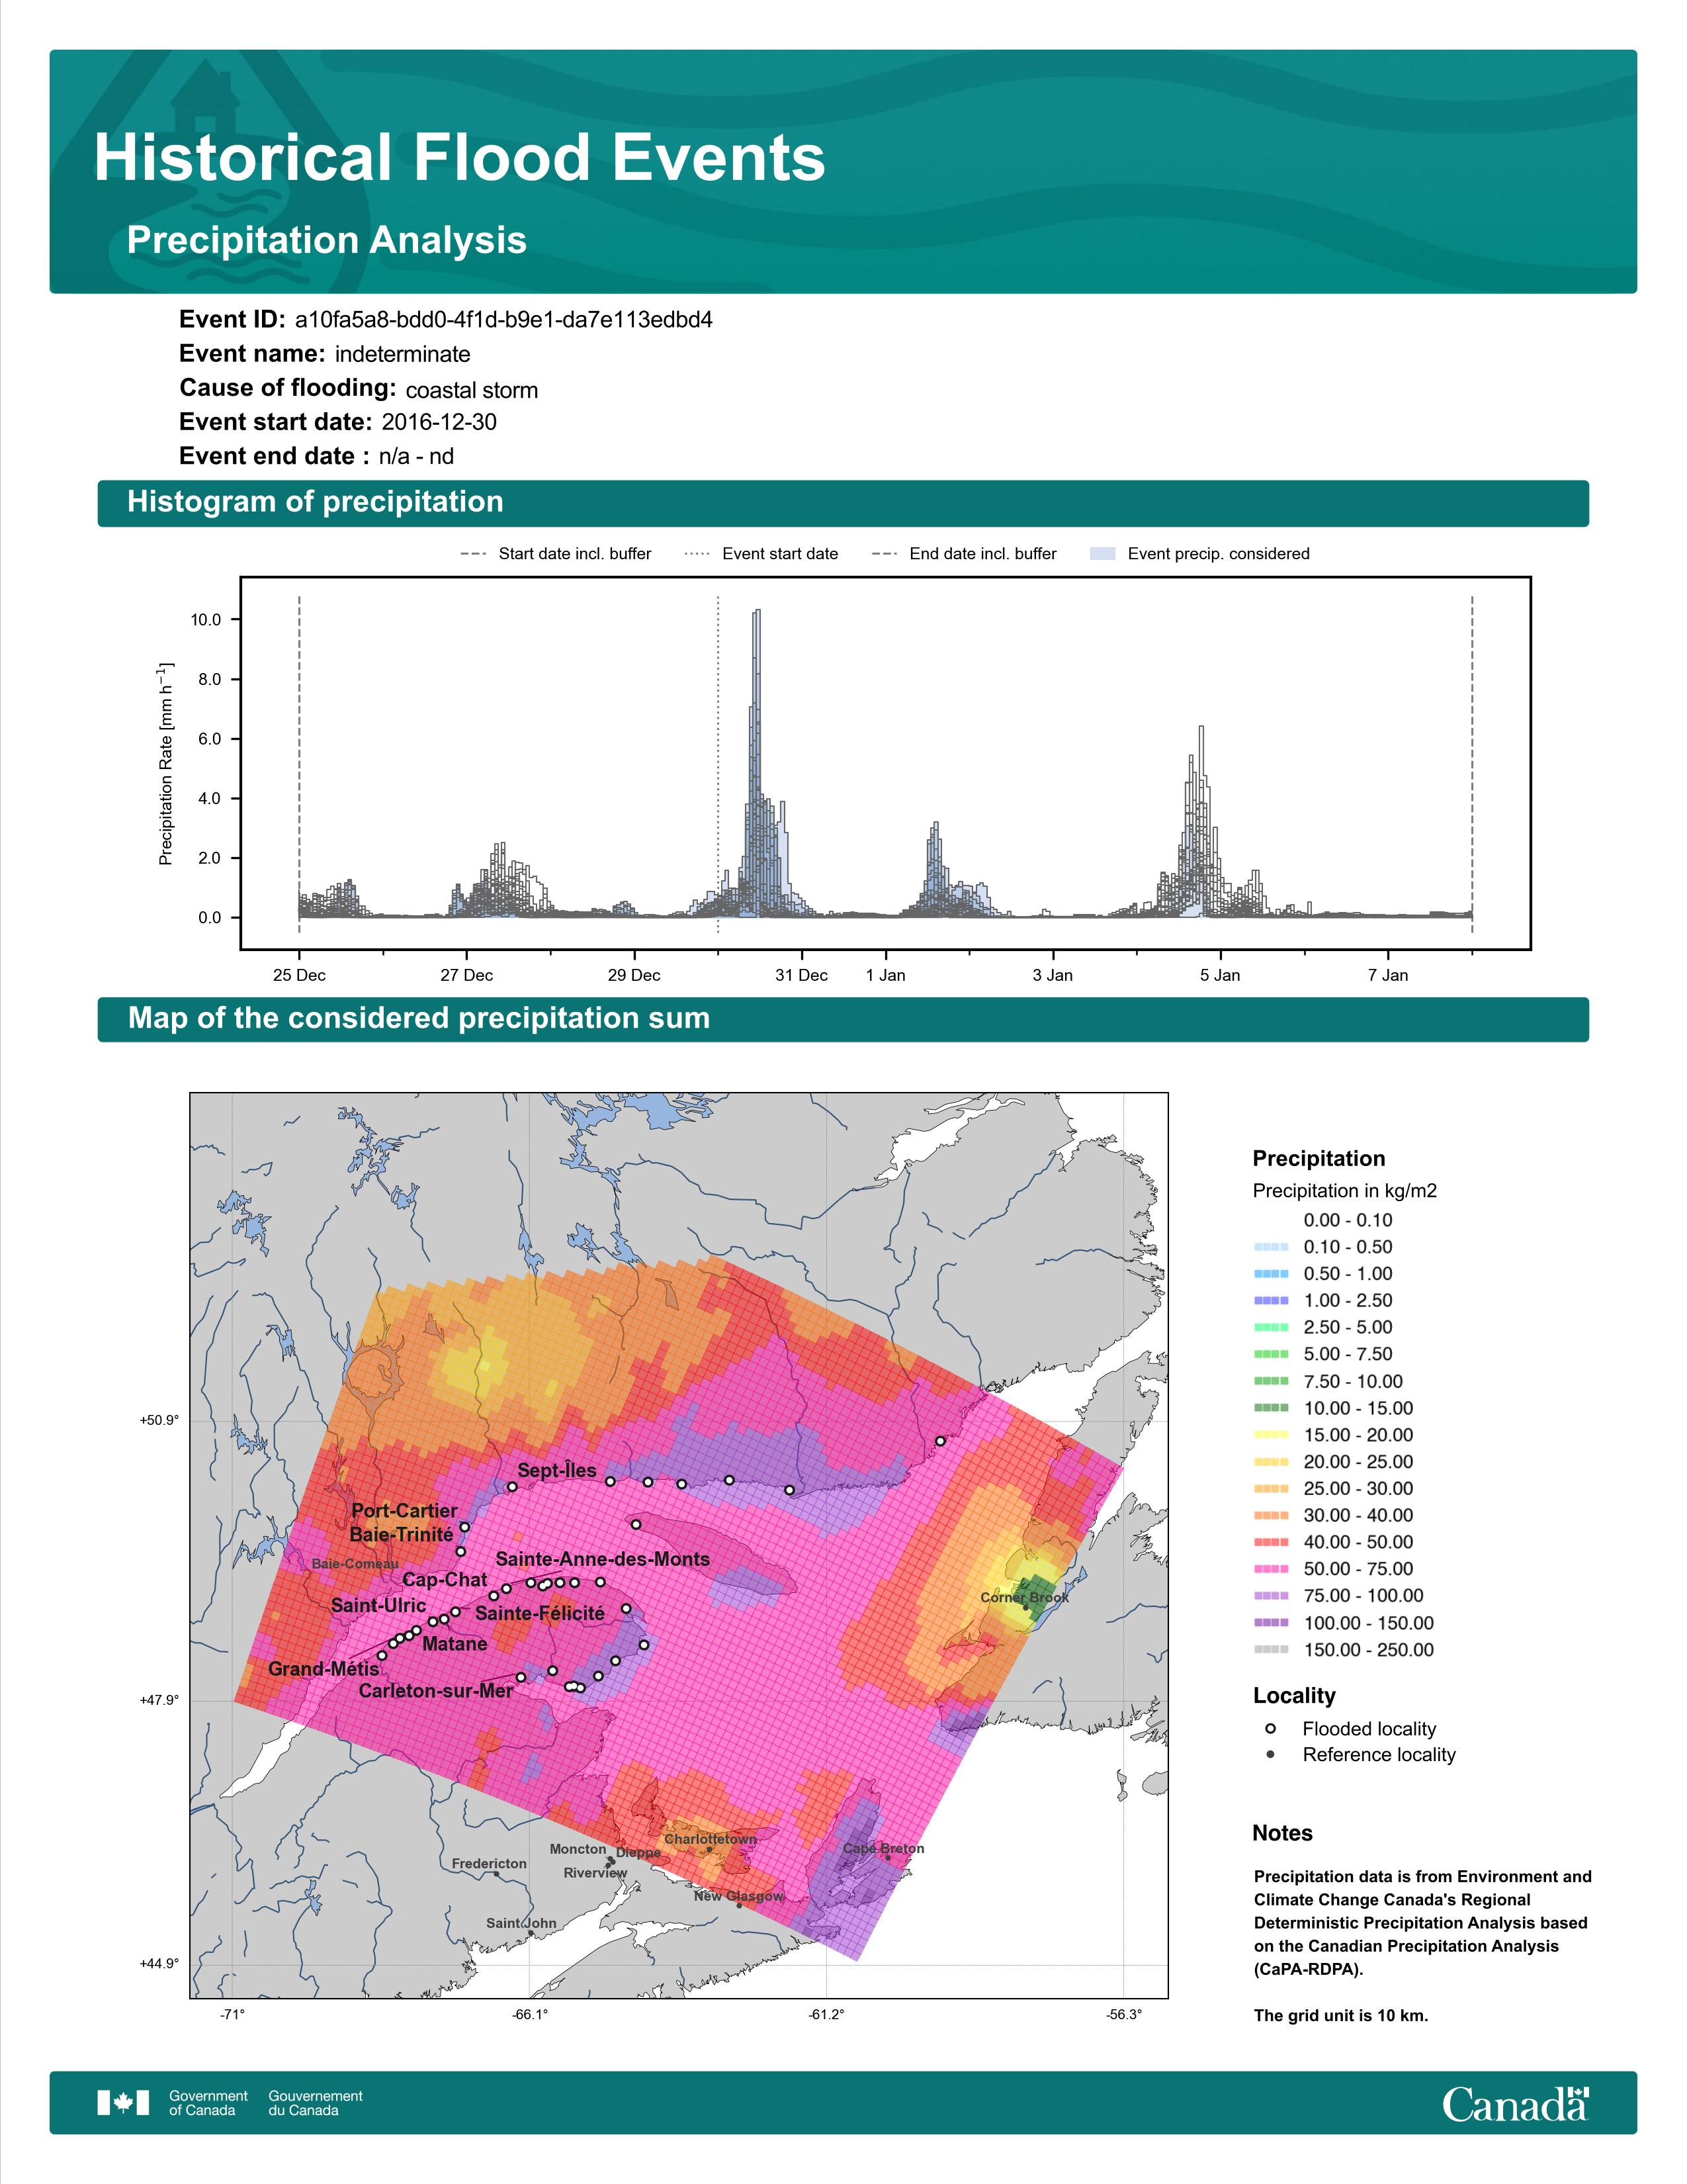Click the Sept-Îles label on map

click(x=556, y=1470)
